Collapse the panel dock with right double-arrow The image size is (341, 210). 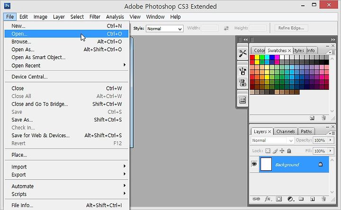point(333,40)
